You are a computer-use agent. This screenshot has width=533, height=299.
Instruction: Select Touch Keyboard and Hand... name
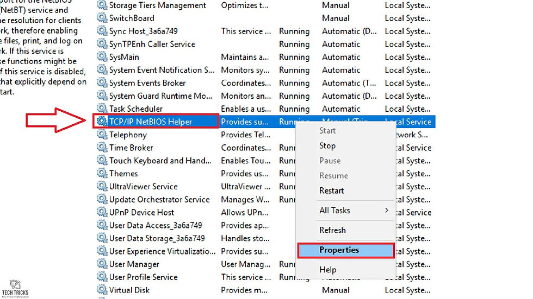point(160,160)
